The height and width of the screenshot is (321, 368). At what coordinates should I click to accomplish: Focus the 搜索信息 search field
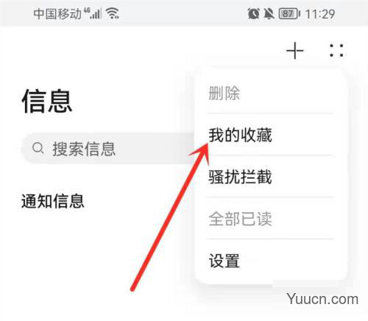(108, 148)
